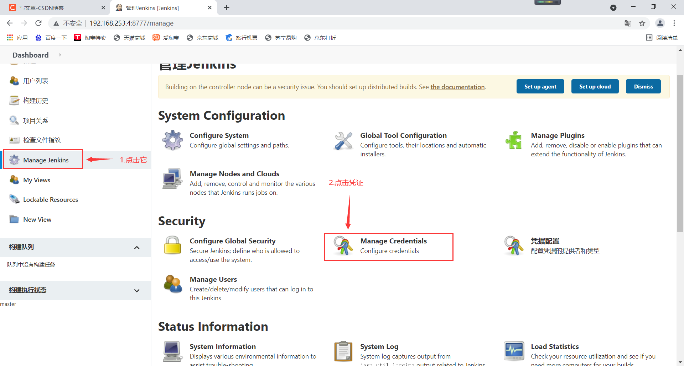Click the 不安全 site security indicator
This screenshot has height=366, width=684.
68,23
